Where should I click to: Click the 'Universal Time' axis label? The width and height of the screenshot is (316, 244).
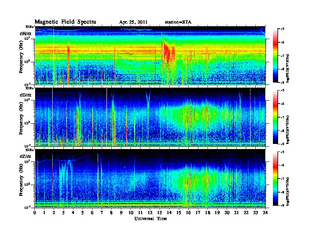[150, 218]
